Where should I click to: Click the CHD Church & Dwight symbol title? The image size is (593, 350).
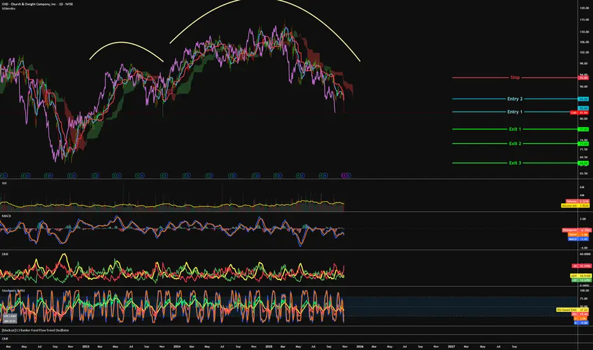click(x=38, y=4)
